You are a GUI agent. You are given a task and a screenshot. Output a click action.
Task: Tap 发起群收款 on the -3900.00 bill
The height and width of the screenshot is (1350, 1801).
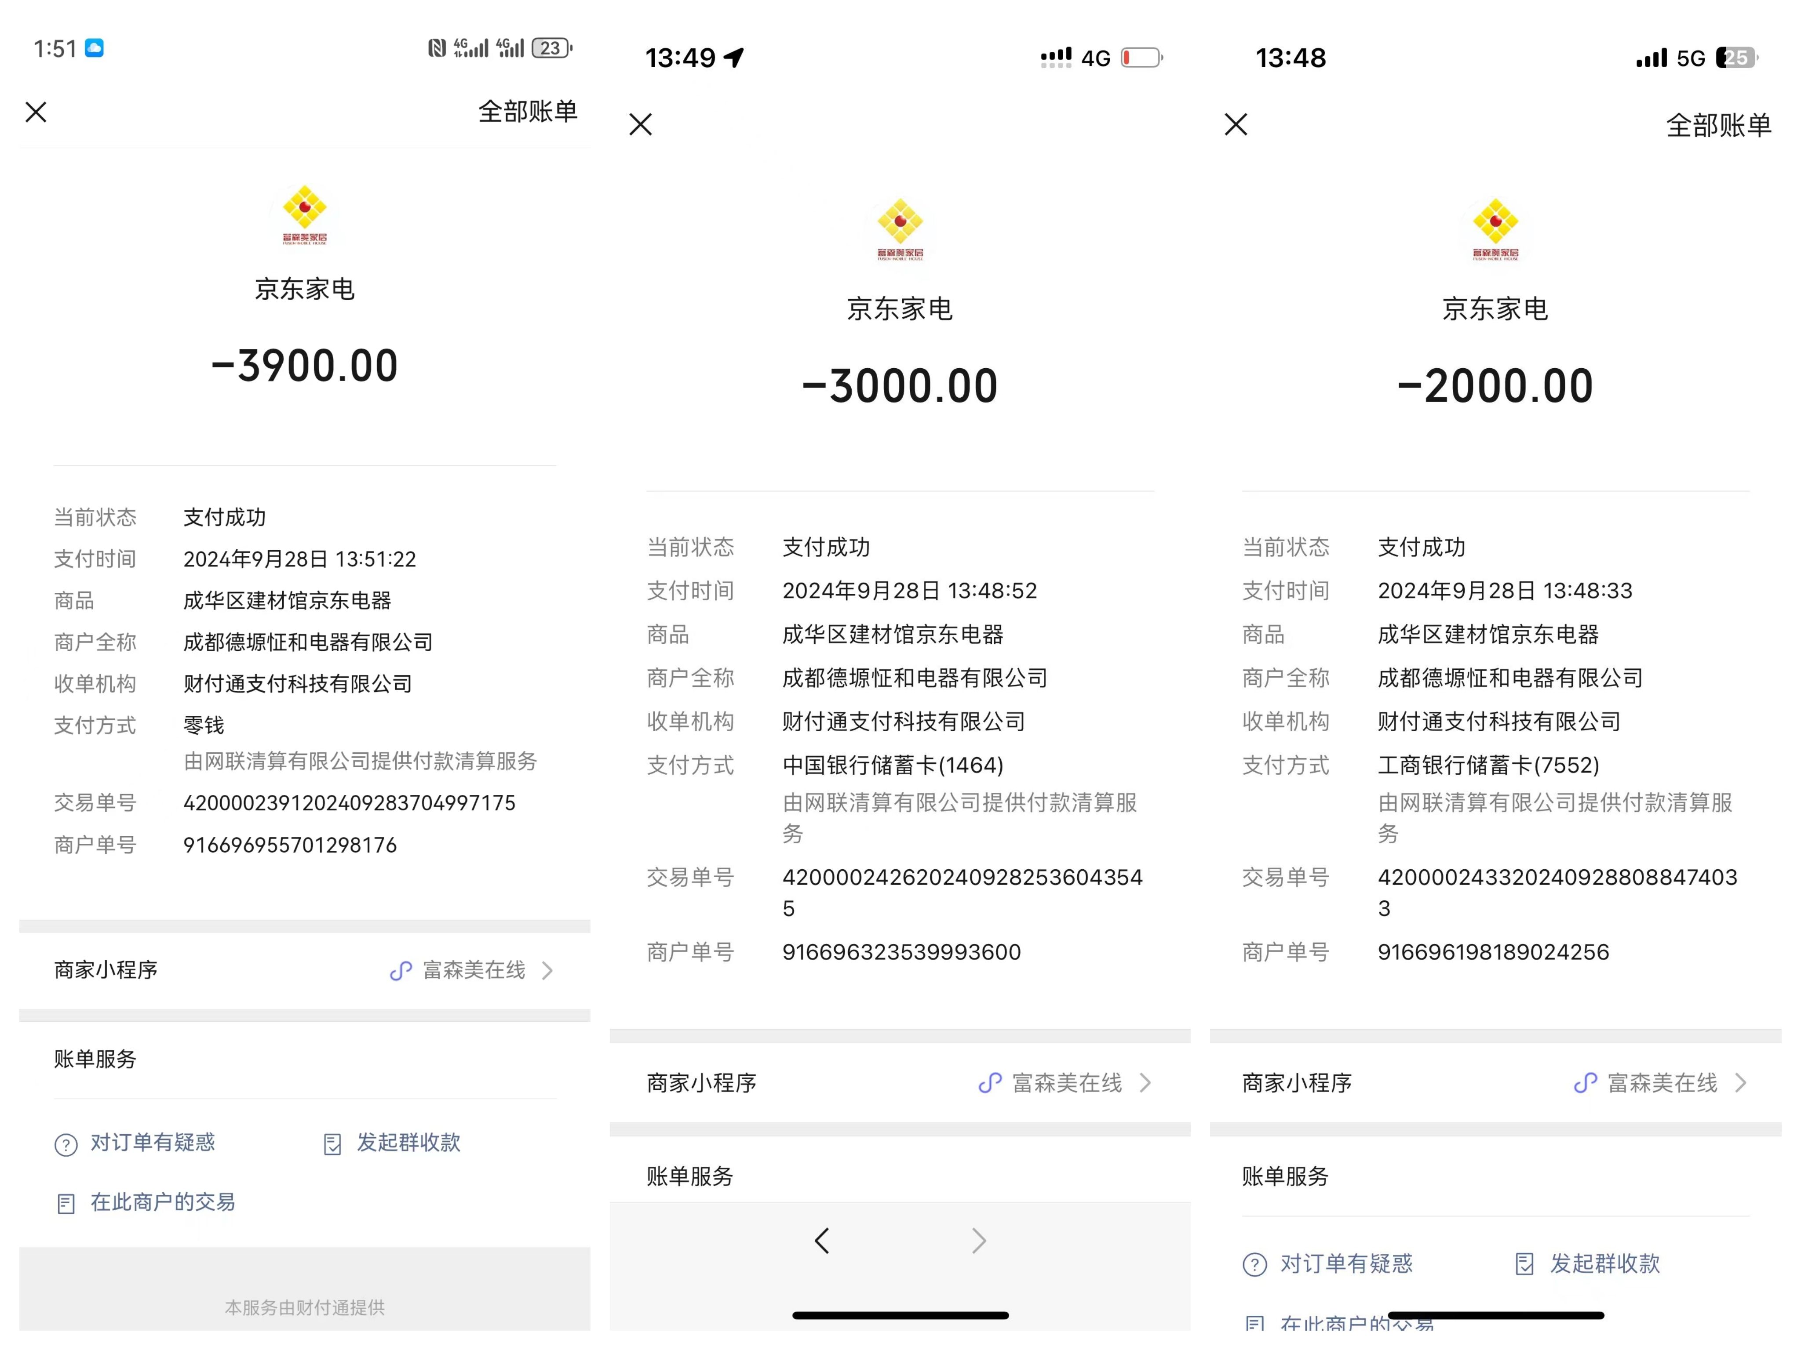(x=409, y=1143)
